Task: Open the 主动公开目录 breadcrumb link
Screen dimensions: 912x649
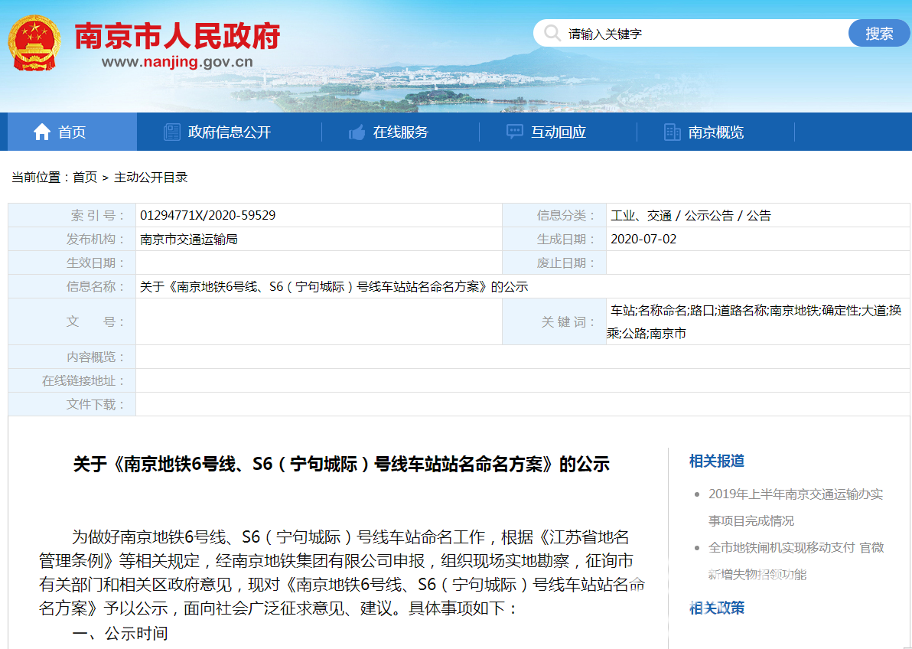Action: (149, 177)
